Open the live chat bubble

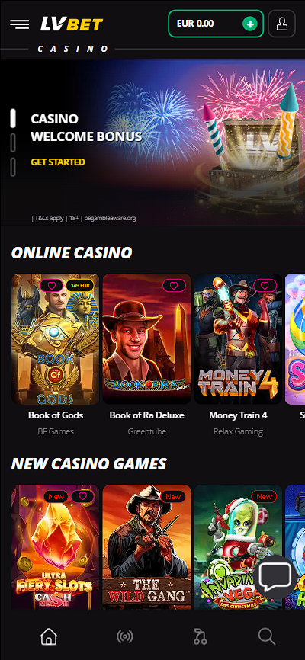[275, 577]
